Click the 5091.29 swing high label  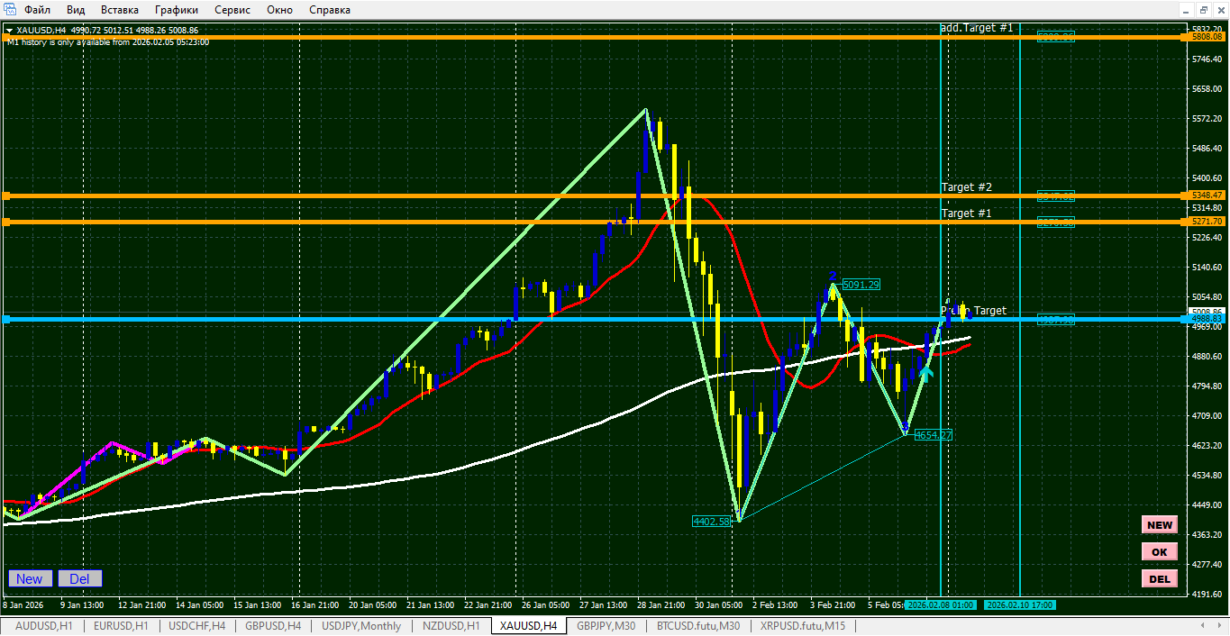point(861,285)
